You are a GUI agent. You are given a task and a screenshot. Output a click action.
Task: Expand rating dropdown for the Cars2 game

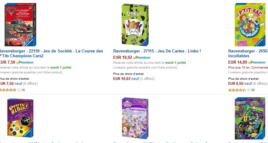[19, 90]
